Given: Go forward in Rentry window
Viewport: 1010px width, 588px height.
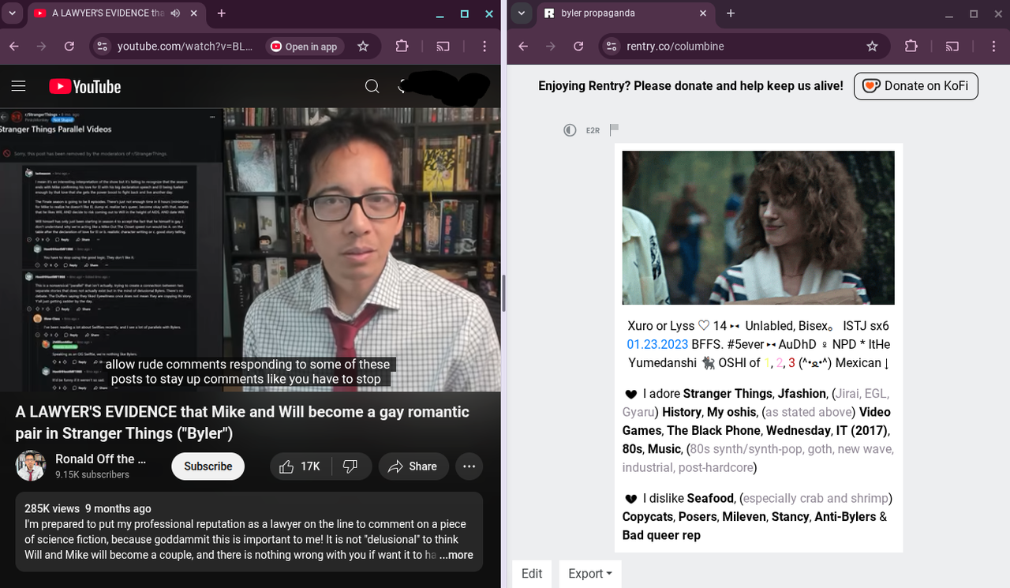Looking at the screenshot, I should (551, 47).
